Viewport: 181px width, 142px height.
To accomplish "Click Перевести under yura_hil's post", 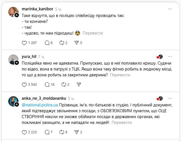I will 120,75.
